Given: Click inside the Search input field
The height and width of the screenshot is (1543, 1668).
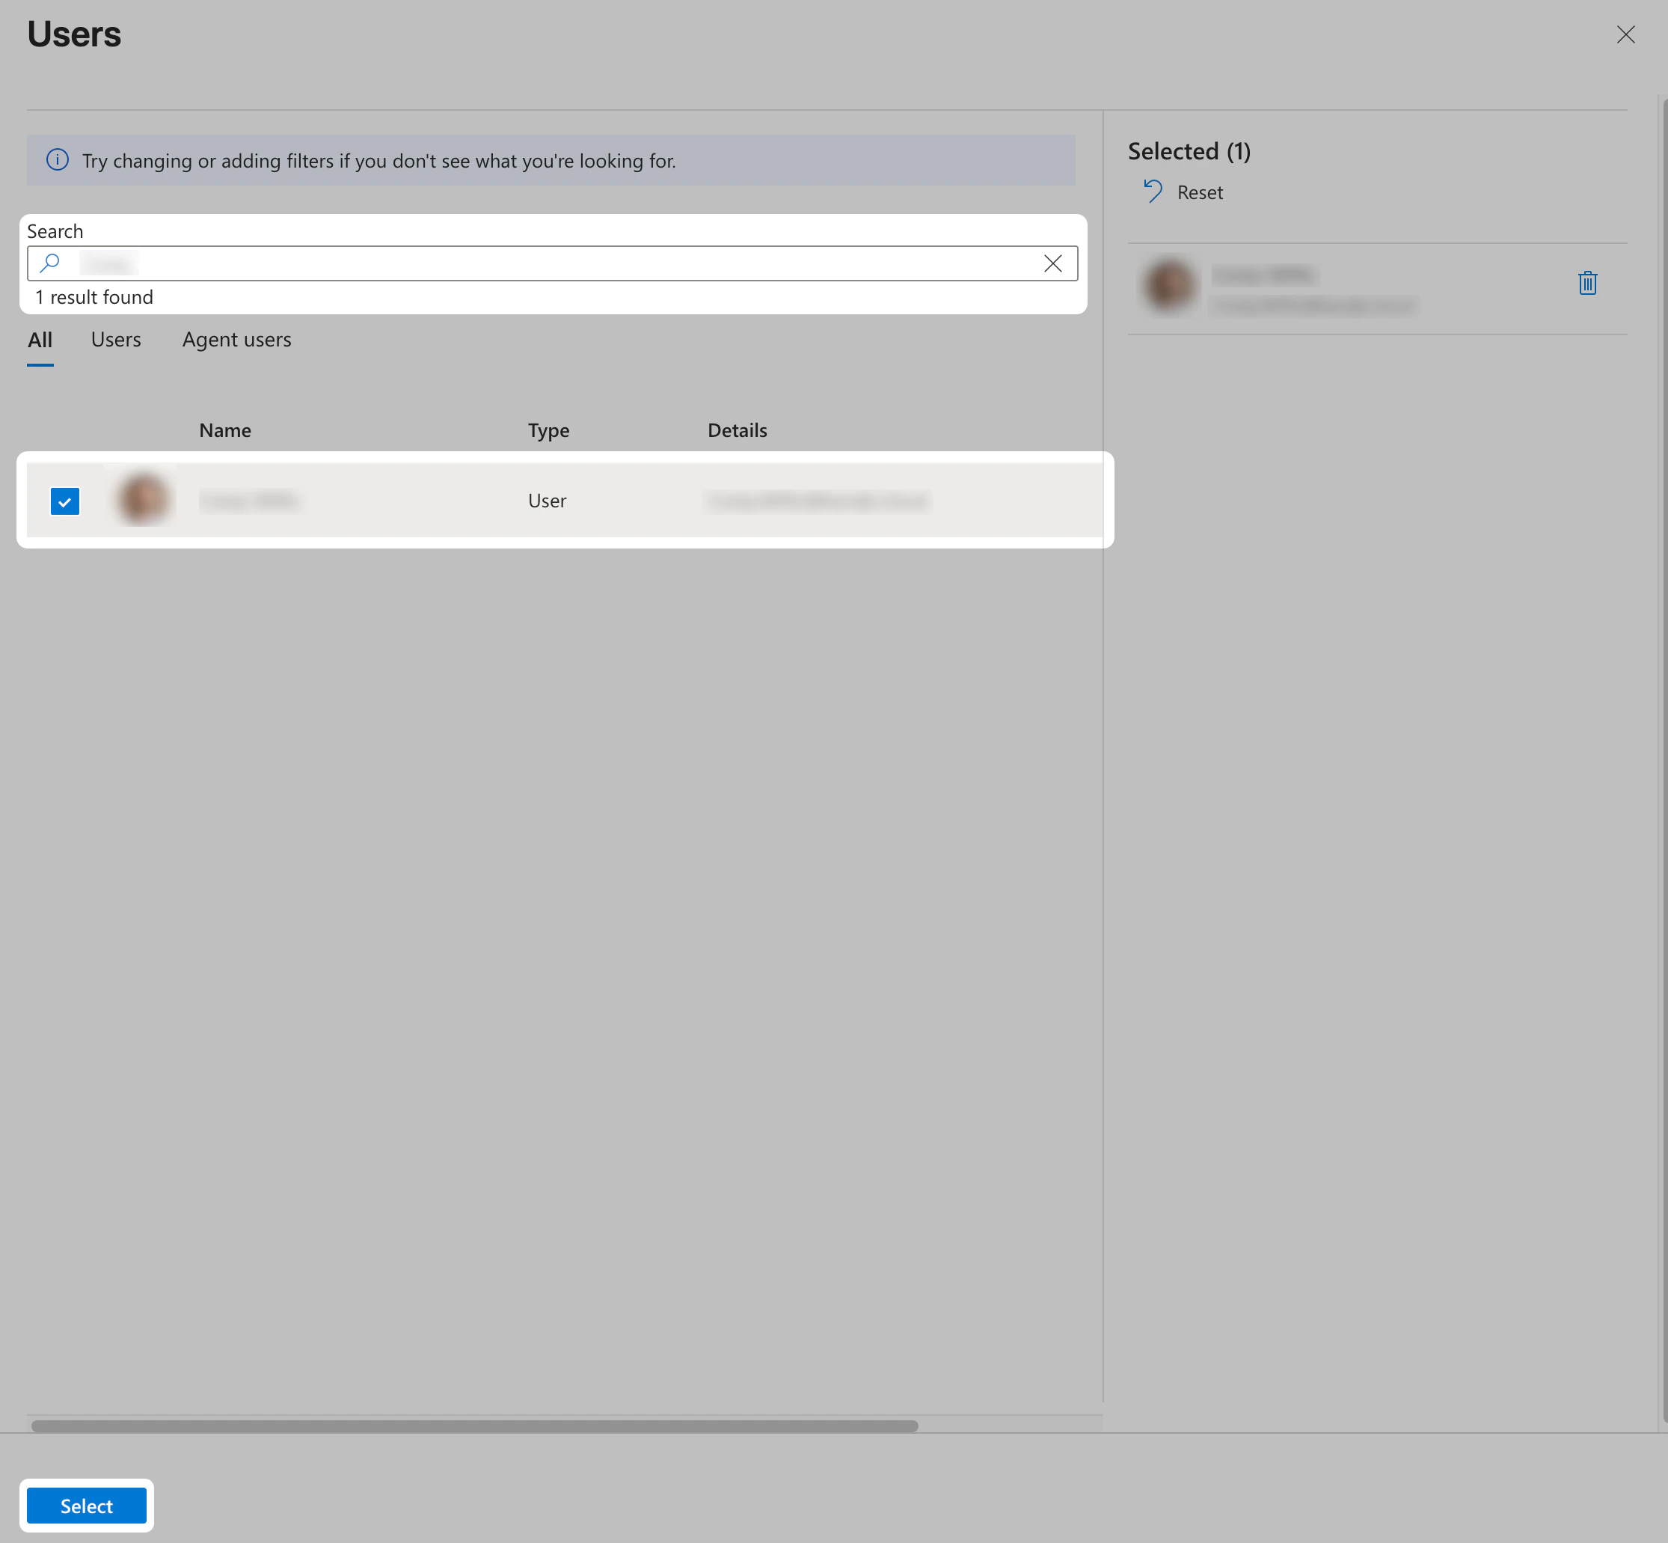Looking at the screenshot, I should [x=500, y=263].
